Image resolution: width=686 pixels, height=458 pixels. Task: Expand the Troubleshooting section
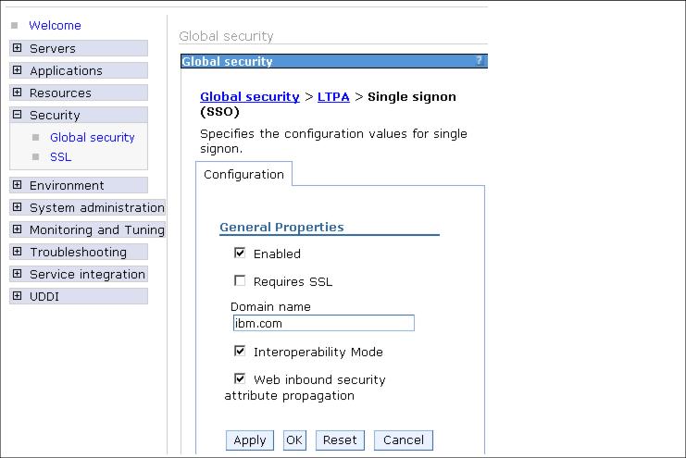17,252
